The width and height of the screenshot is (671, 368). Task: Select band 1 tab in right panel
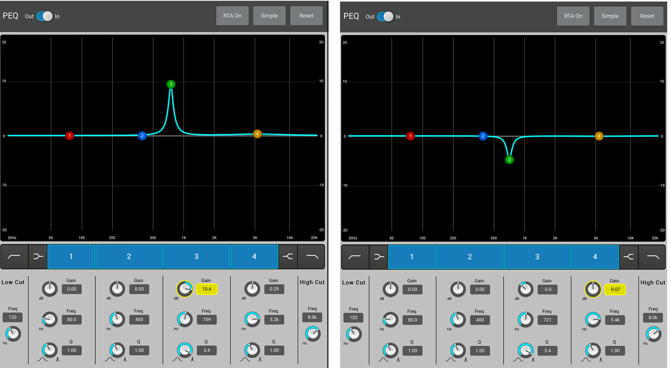tap(412, 257)
